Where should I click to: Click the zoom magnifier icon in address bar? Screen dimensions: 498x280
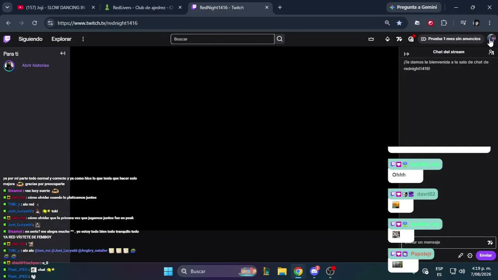pyautogui.click(x=387, y=23)
